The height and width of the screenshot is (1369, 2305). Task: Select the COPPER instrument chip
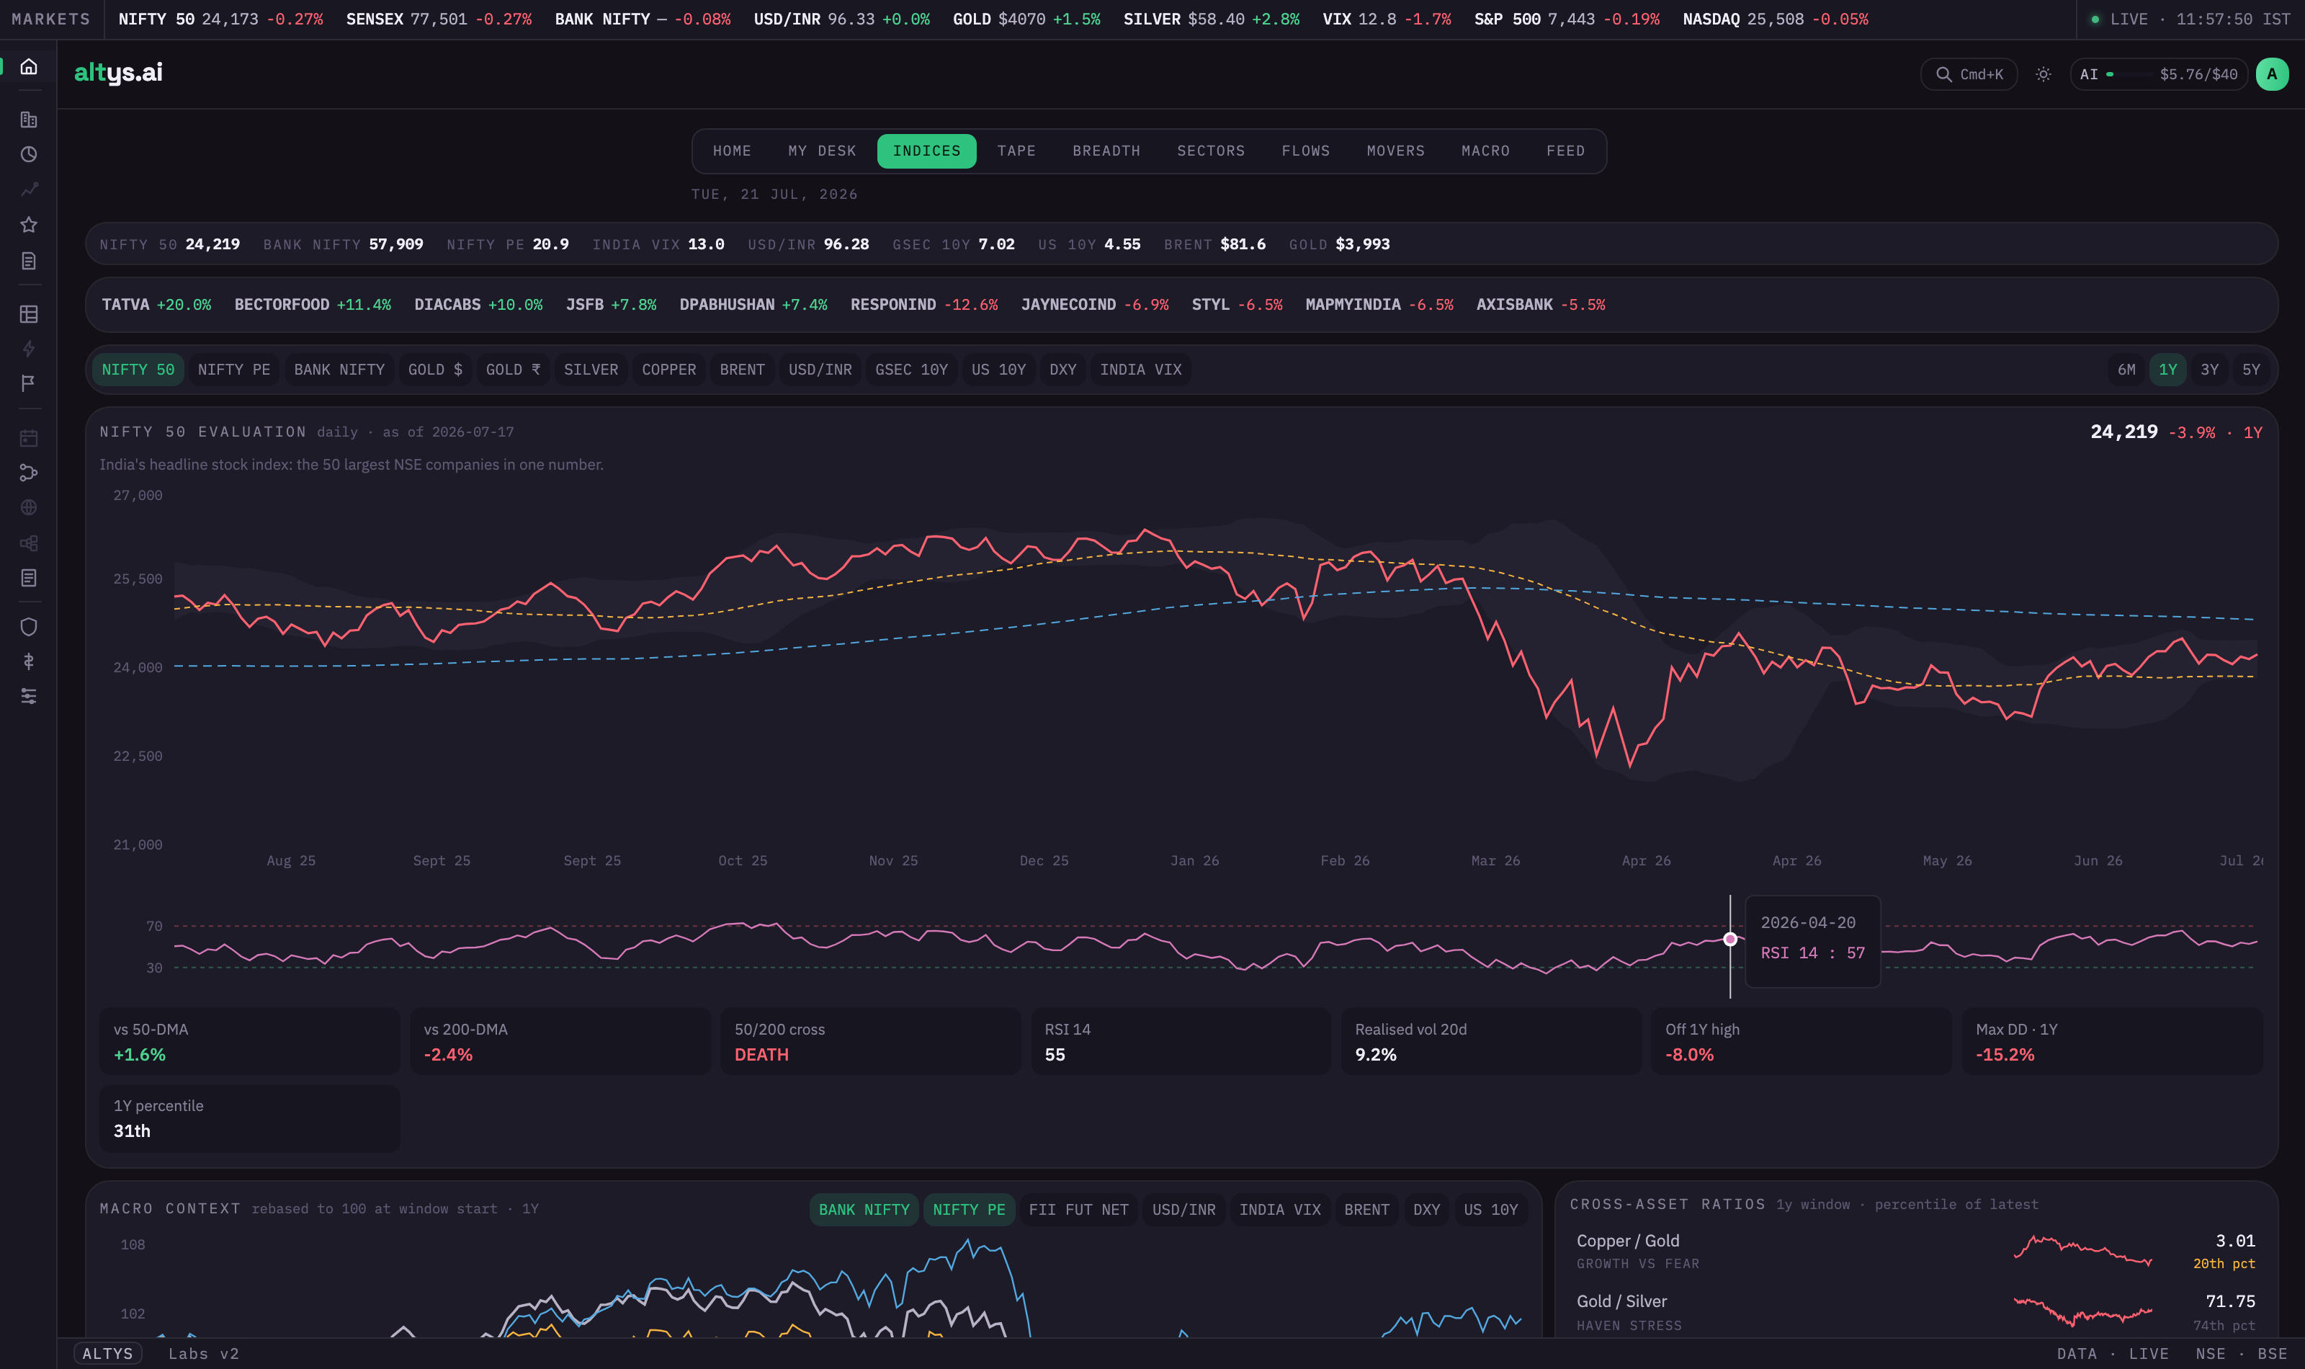pyautogui.click(x=668, y=370)
